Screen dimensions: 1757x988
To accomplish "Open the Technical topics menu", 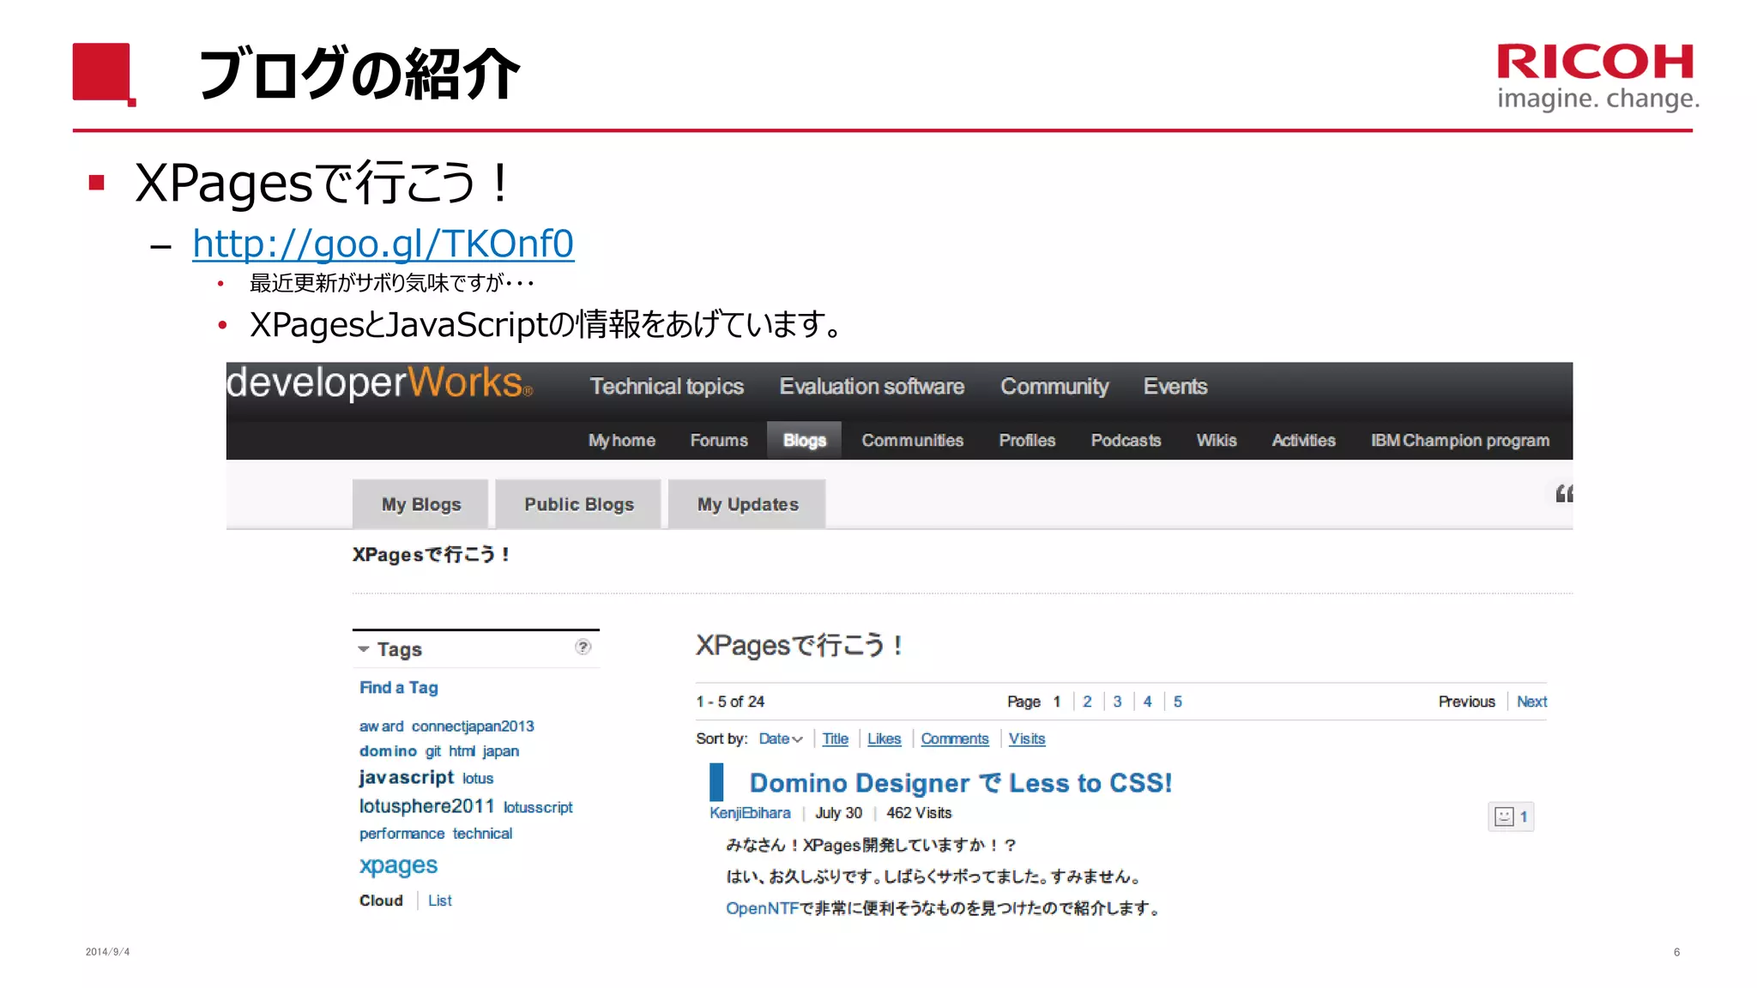I will pyautogui.click(x=667, y=387).
